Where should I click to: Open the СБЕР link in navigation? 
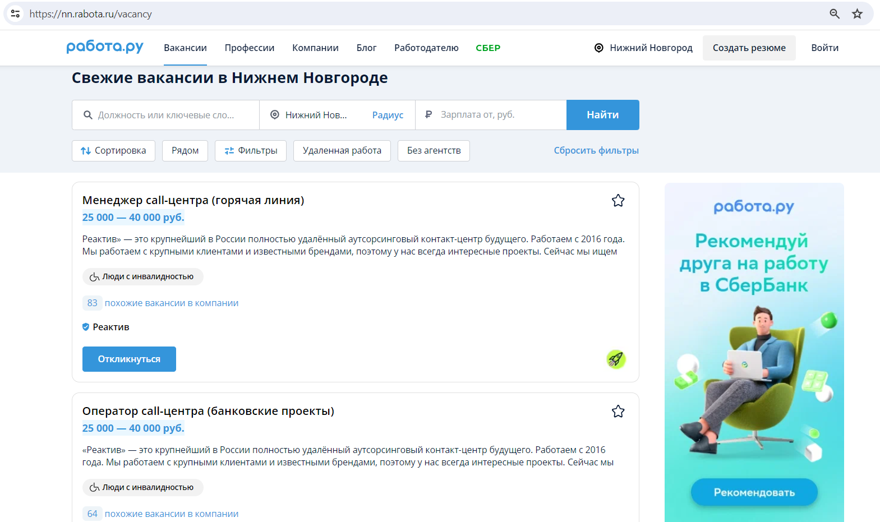[488, 48]
